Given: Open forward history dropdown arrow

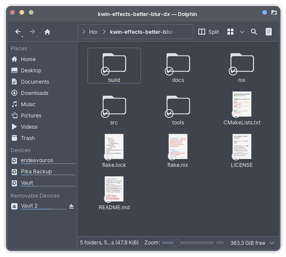Looking at the screenshot, I should (x=37, y=36).
